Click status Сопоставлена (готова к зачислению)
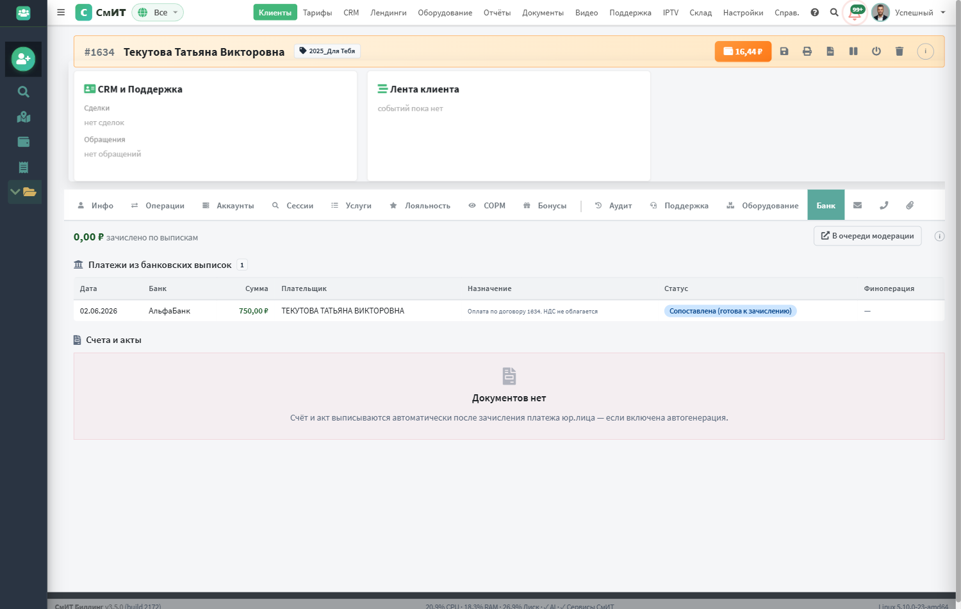Image resolution: width=961 pixels, height=609 pixels. point(730,311)
